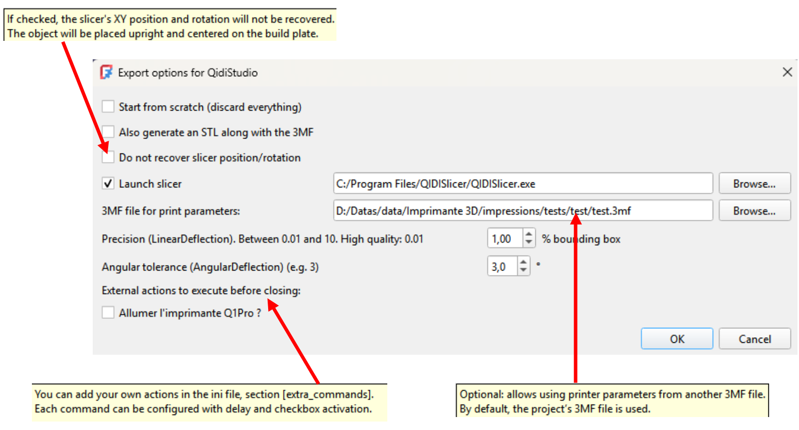Click inside the Angular tolerance field
Image resolution: width=799 pixels, height=430 pixels.
click(502, 267)
